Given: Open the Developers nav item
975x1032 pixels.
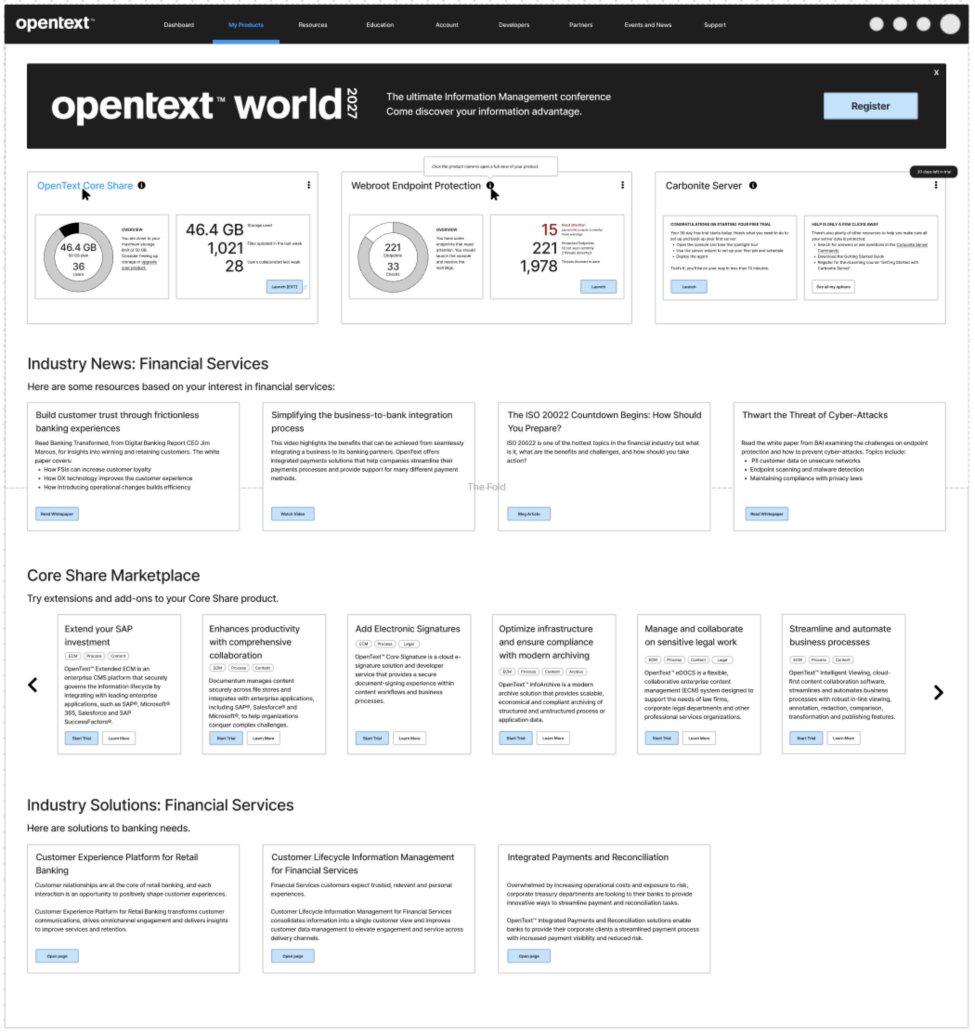Looking at the screenshot, I should [x=514, y=25].
